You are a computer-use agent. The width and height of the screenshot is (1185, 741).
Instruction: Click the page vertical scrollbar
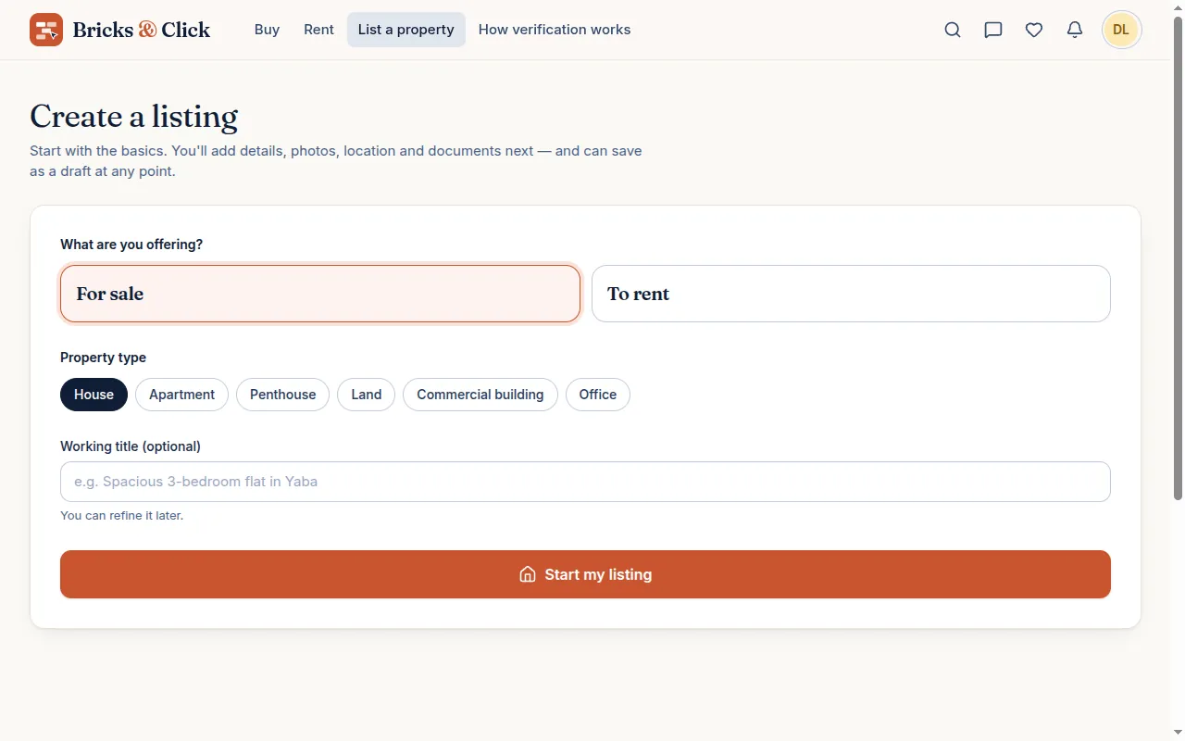coord(1178,259)
